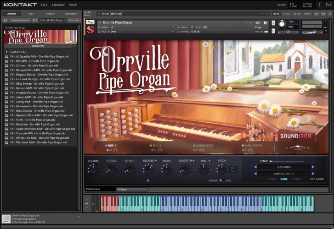Click the Manage Libraries button

[x=20, y=20]
